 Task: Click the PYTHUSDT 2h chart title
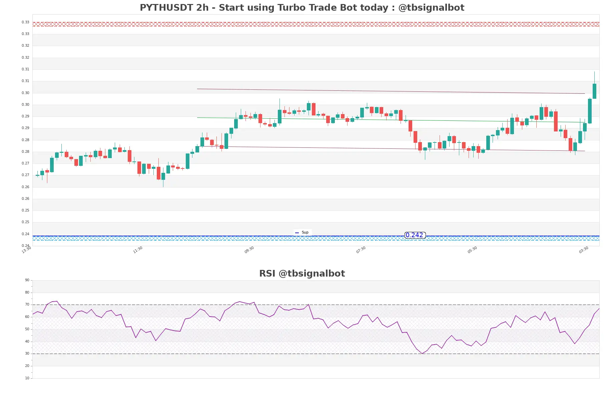pyautogui.click(x=302, y=8)
